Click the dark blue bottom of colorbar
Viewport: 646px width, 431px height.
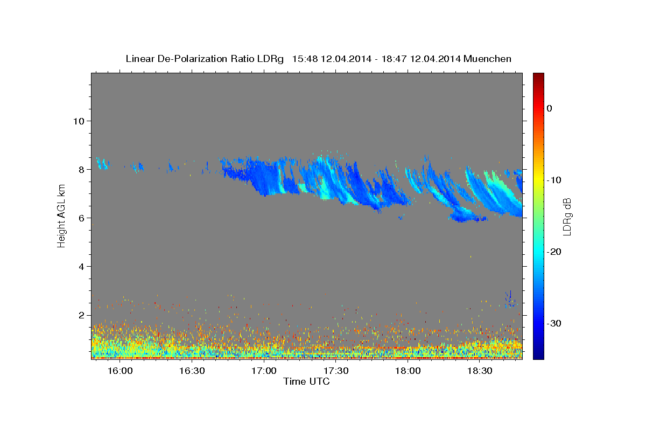tap(538, 353)
